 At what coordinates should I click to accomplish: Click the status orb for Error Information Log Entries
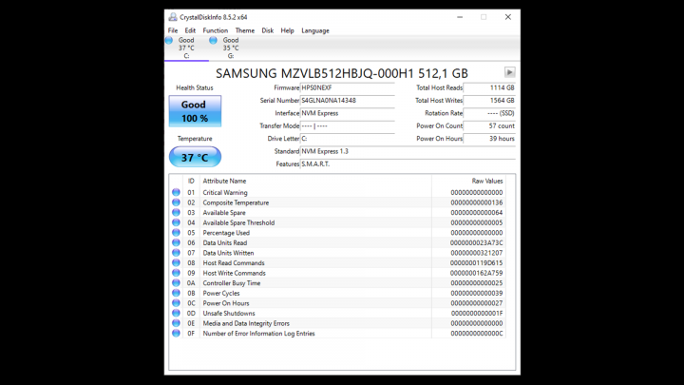(x=176, y=333)
